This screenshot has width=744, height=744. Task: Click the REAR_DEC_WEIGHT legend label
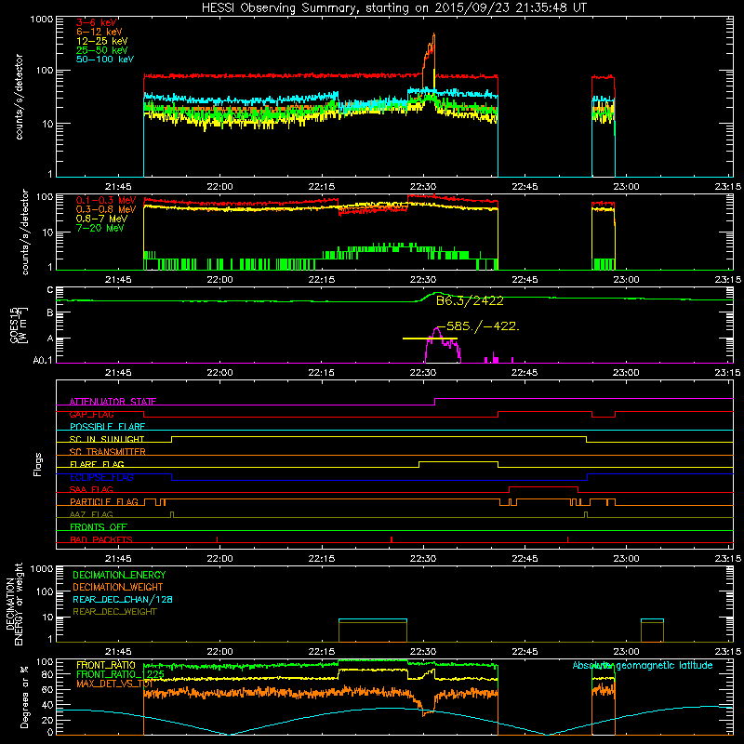114,612
